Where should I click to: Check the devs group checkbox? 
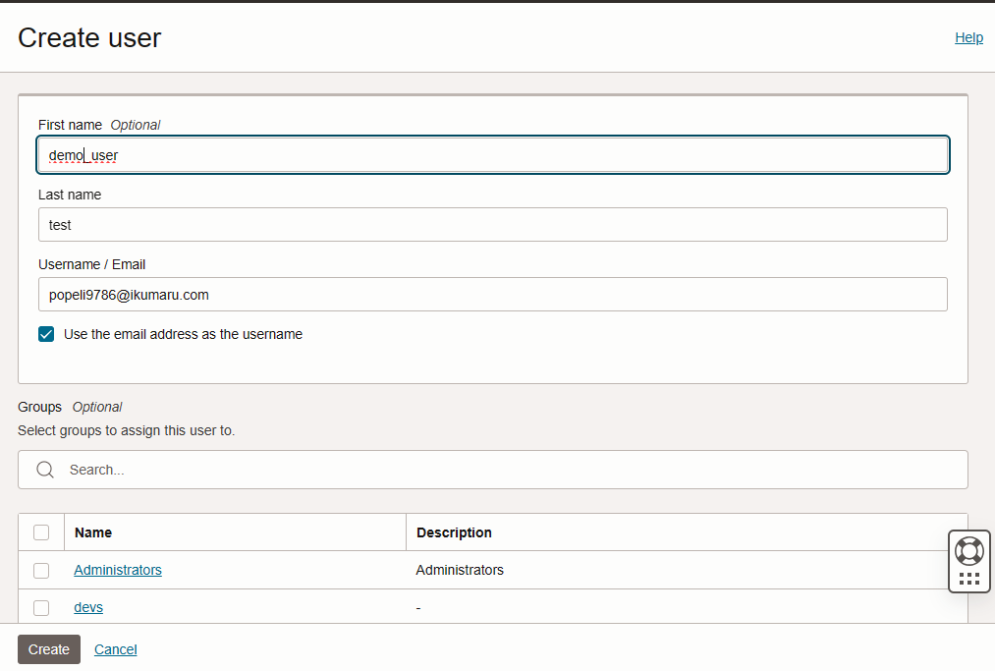point(41,607)
